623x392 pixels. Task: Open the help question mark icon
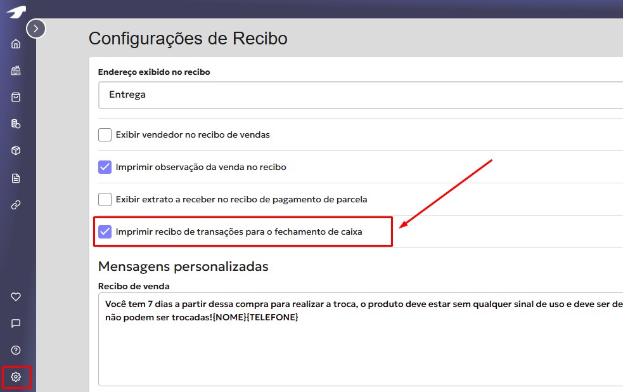pos(16,350)
